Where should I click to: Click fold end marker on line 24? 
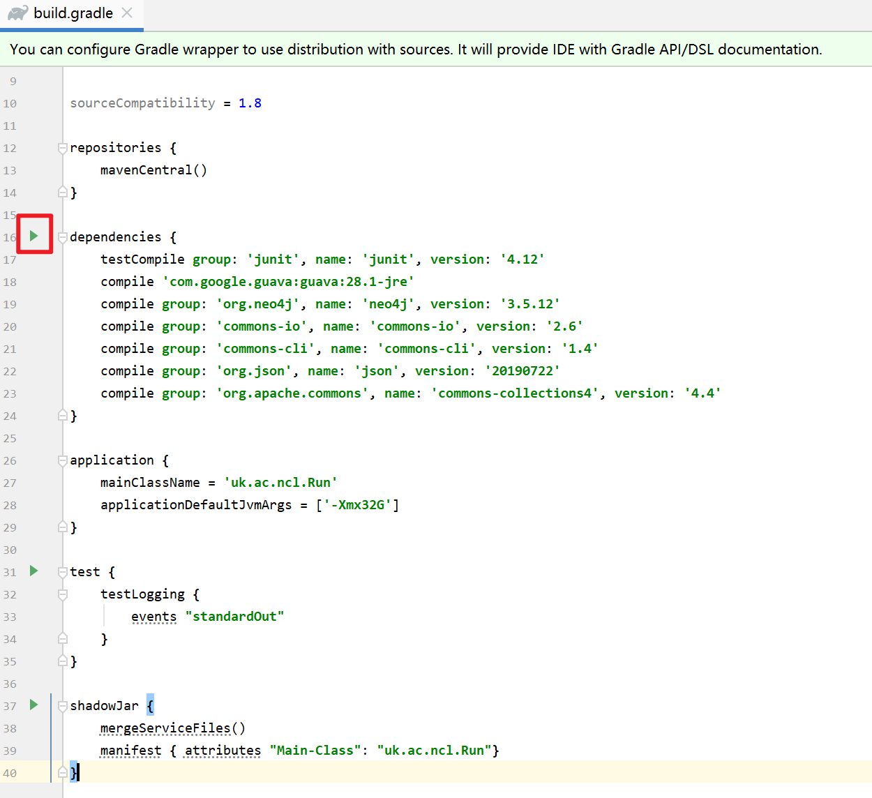[x=63, y=415]
